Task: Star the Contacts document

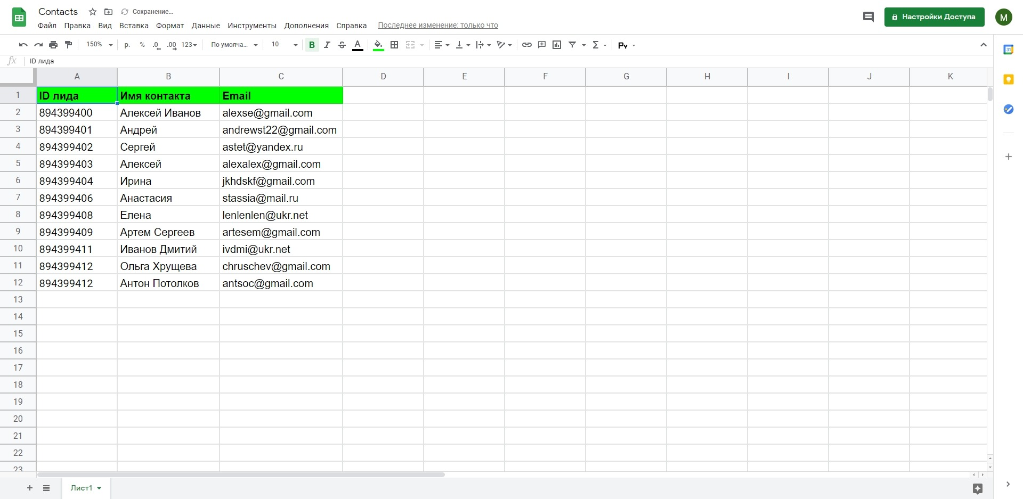Action: (93, 12)
